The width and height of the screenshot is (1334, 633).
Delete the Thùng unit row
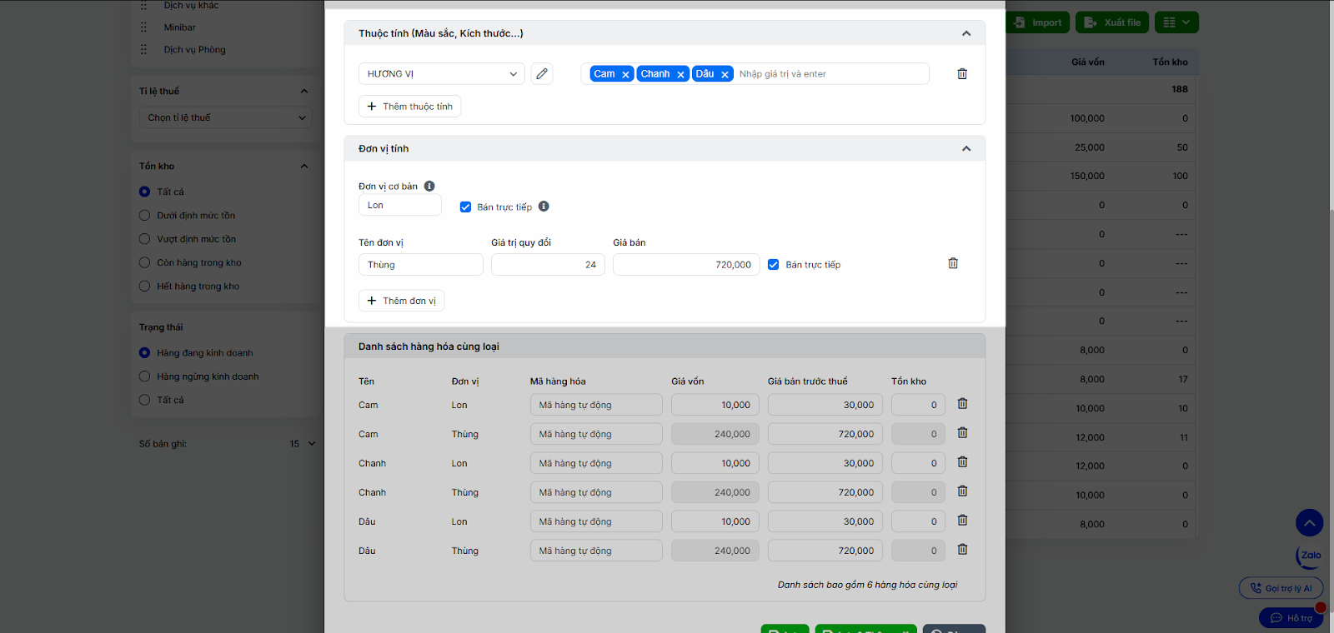pyautogui.click(x=953, y=264)
